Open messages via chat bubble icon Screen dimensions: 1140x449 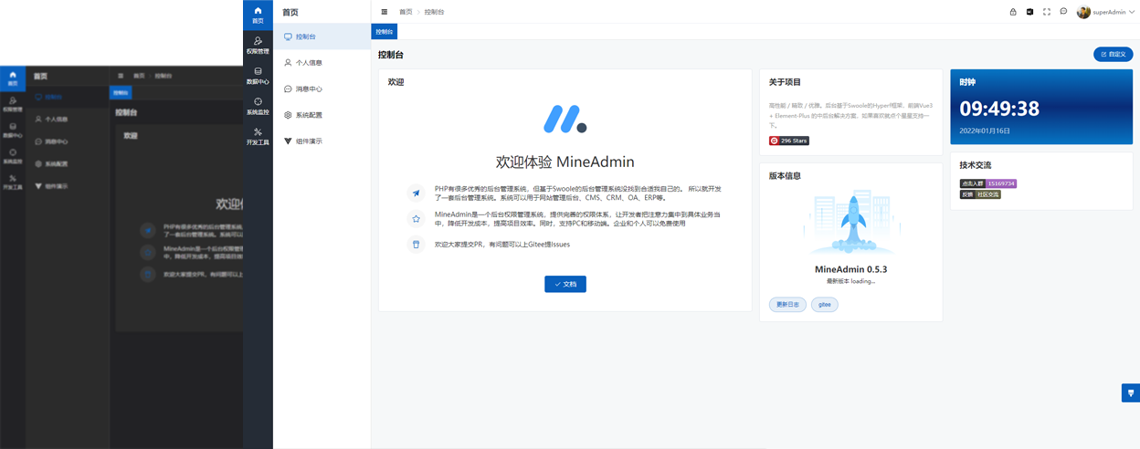point(1063,12)
